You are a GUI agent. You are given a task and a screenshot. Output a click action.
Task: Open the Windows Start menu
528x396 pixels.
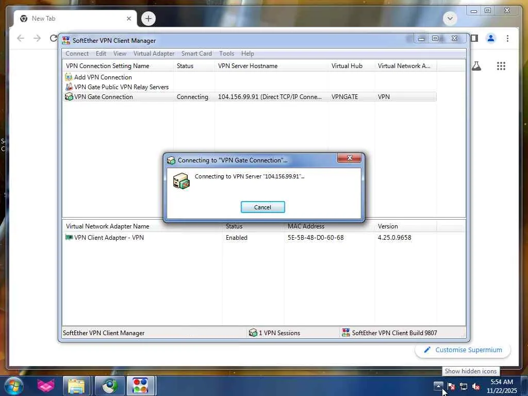pos(13,386)
